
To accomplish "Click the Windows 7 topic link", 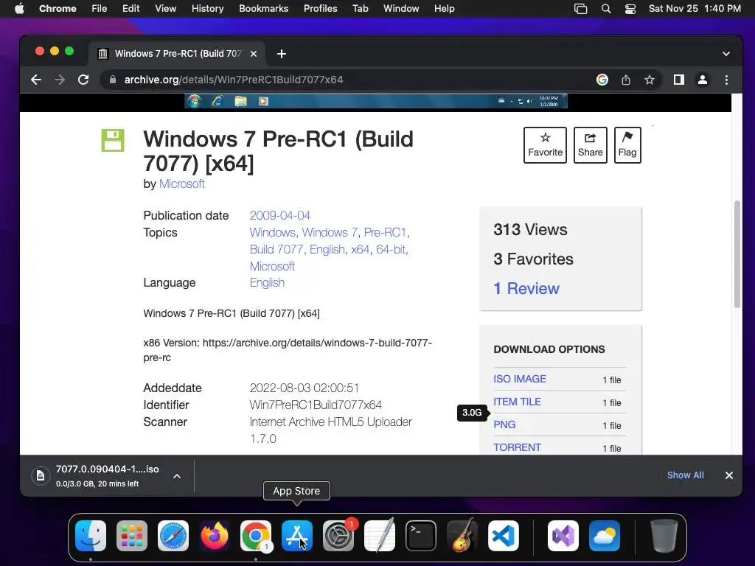I will pos(330,232).
